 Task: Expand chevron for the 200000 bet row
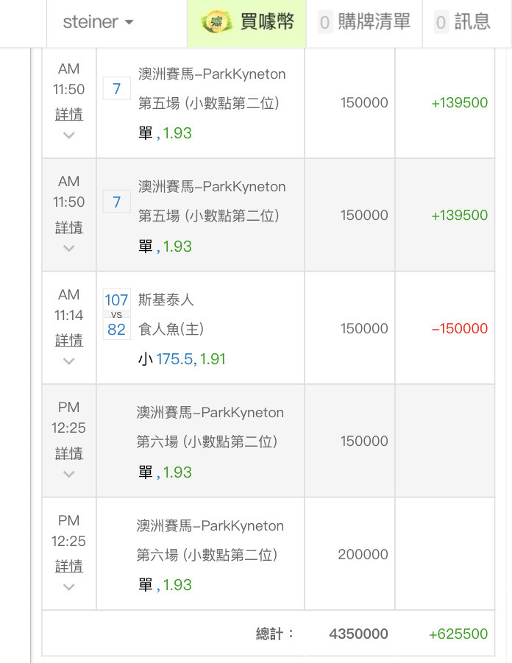[x=69, y=587]
